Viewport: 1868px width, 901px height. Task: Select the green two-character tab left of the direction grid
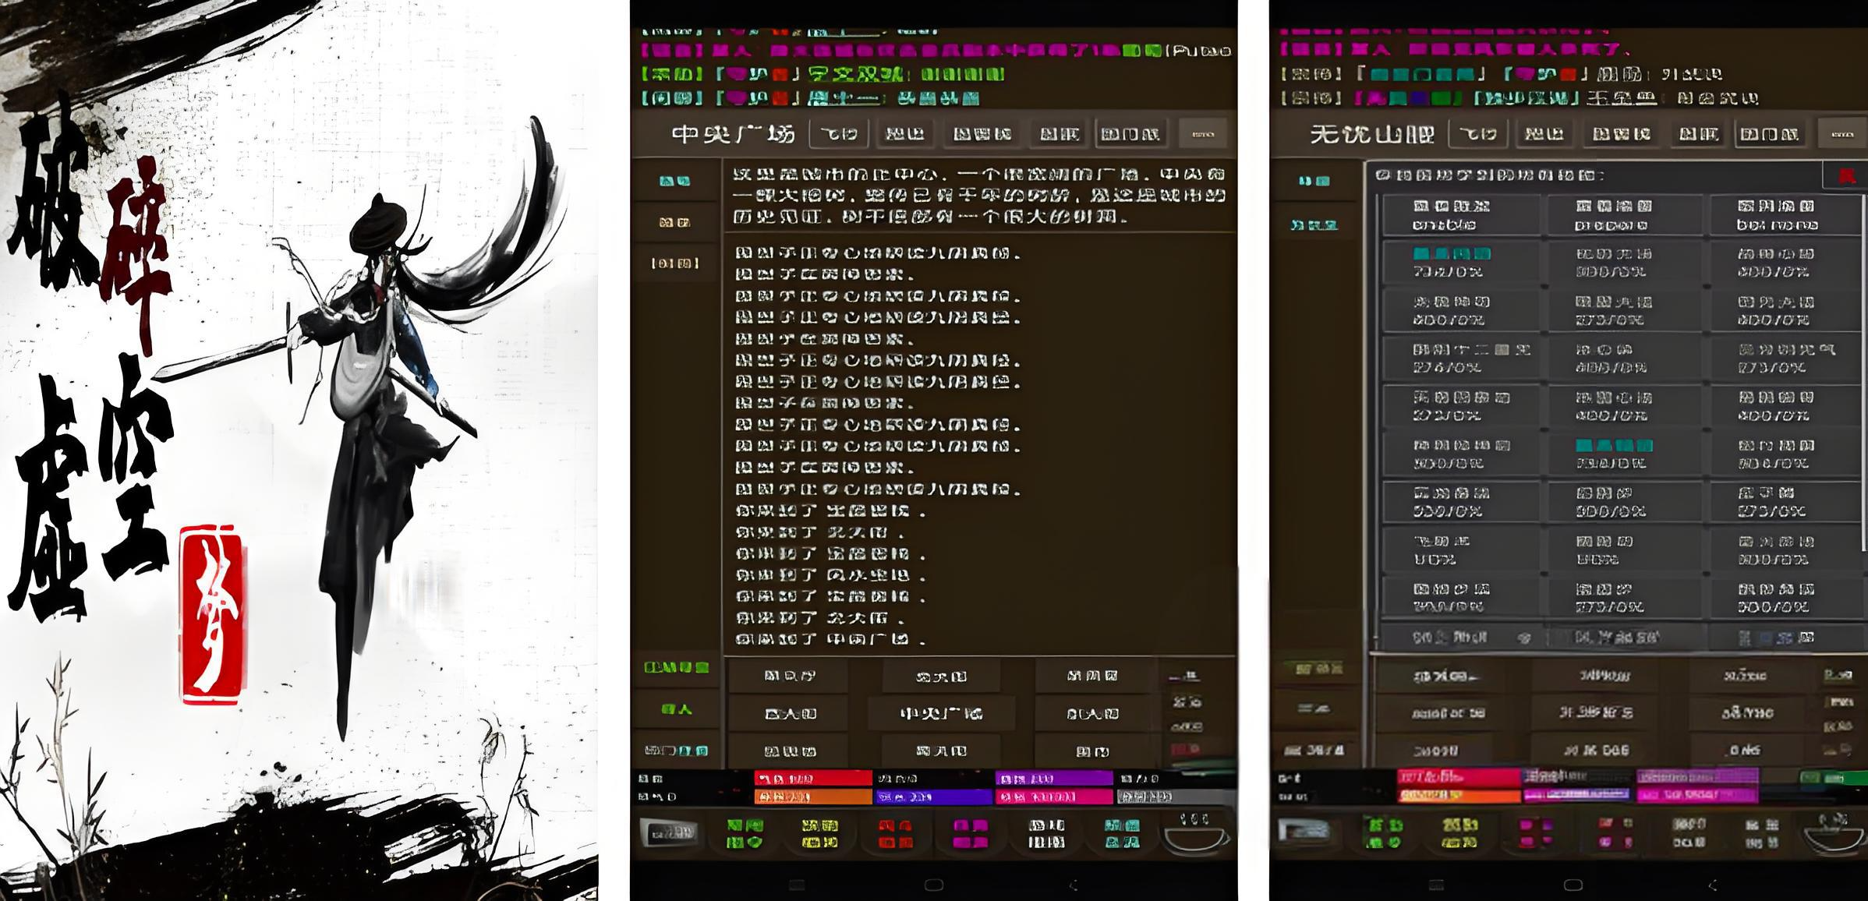point(676,709)
